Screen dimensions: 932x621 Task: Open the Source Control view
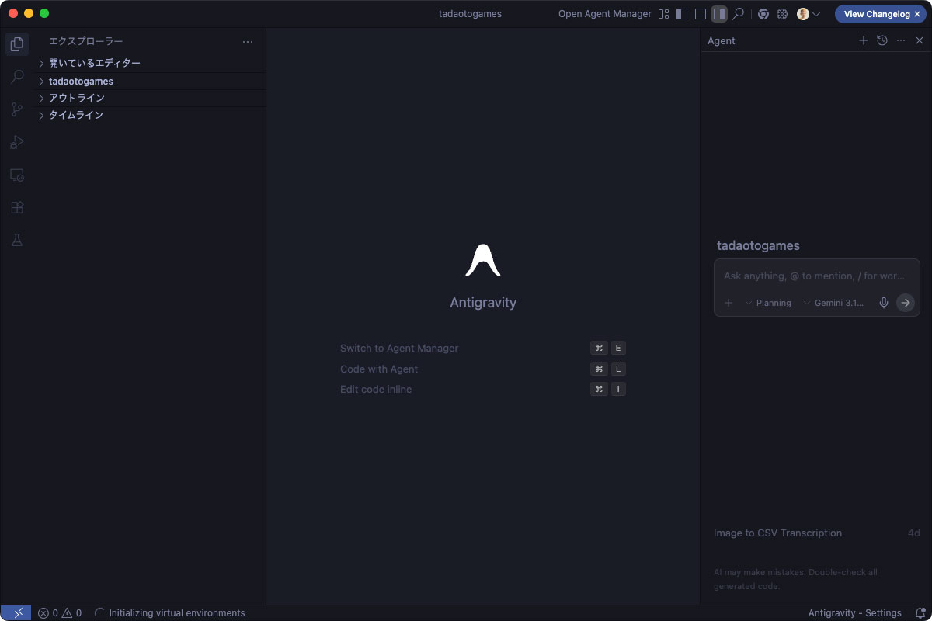point(17,109)
